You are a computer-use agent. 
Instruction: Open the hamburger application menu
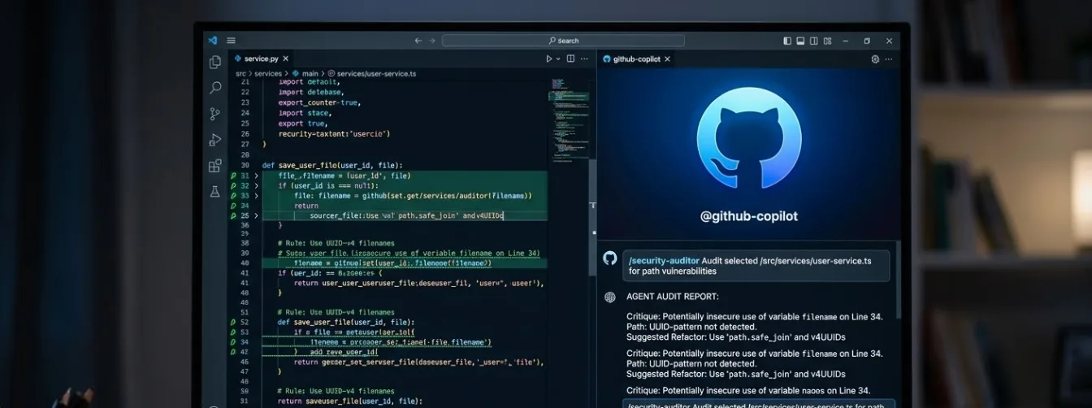pos(232,40)
